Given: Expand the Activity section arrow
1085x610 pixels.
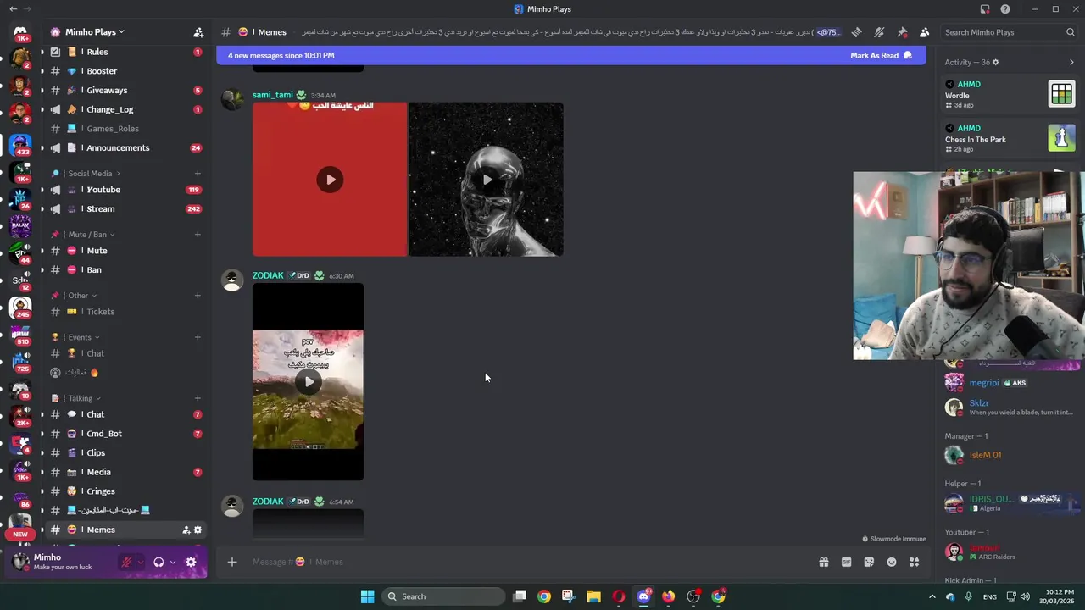Looking at the screenshot, I should (x=1071, y=63).
